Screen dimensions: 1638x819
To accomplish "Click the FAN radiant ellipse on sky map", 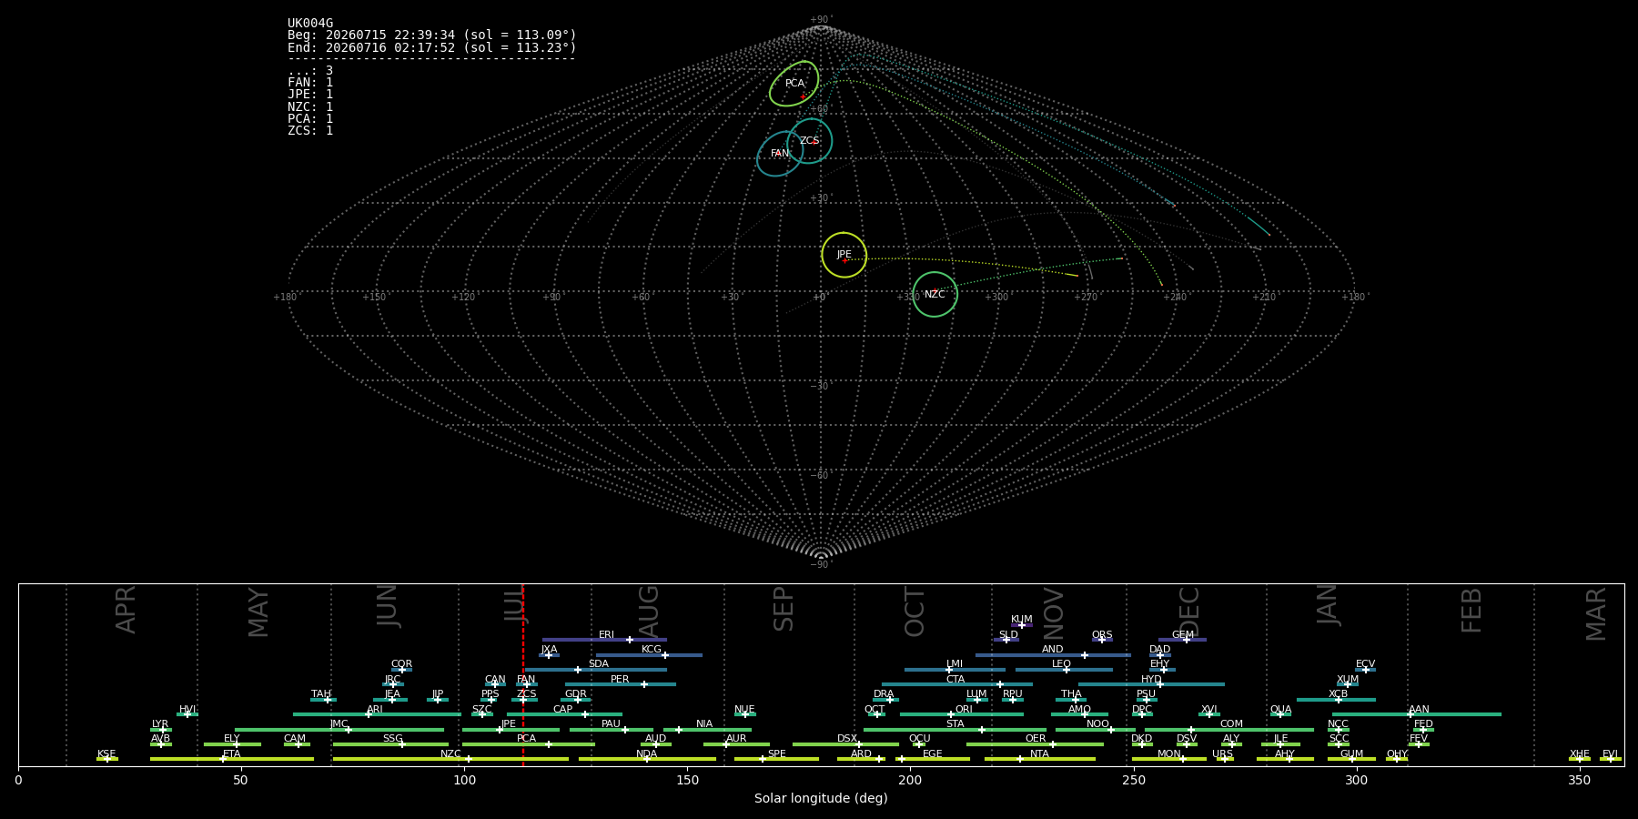I will pos(780,154).
